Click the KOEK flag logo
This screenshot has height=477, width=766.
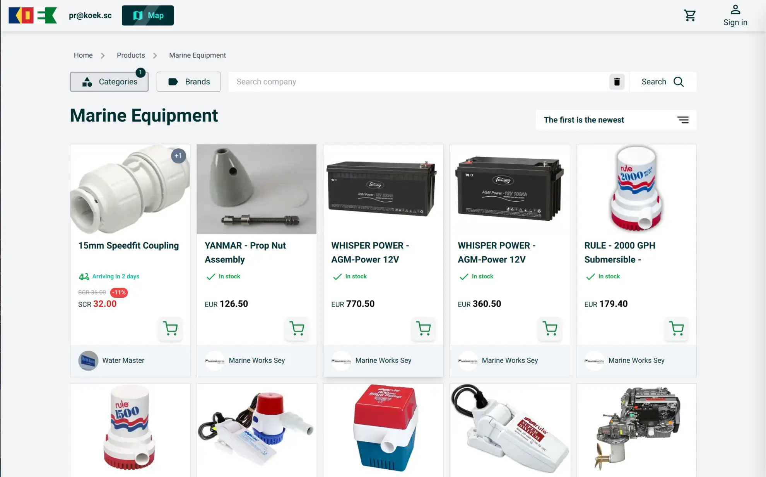pyautogui.click(x=32, y=15)
